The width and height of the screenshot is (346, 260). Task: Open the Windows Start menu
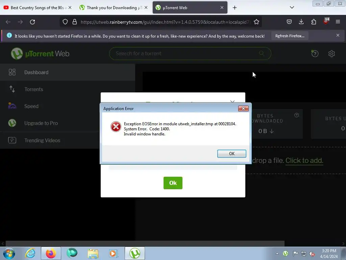click(9, 253)
